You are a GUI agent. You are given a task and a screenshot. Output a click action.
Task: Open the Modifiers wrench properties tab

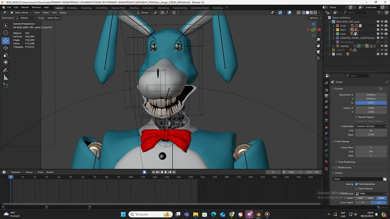coord(326,133)
